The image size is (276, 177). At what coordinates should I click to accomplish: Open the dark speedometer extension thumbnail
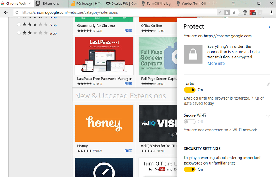point(104,167)
